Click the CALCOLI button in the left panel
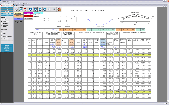 point(7,15)
